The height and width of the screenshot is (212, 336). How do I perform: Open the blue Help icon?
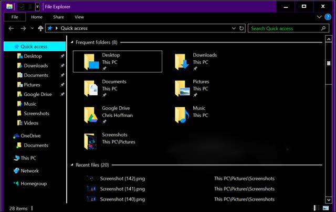(328, 17)
